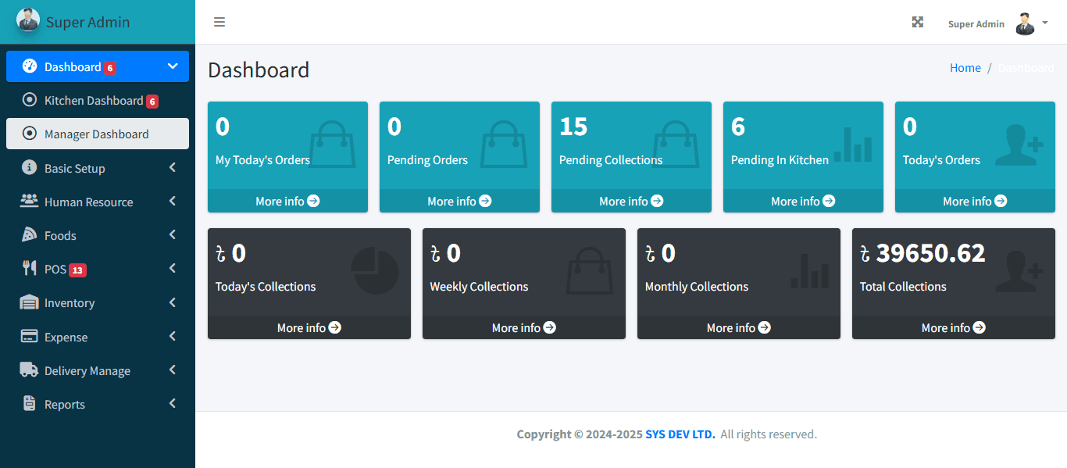Viewport: 1067px width, 468px height.
Task: Click the Inventory warehouse icon
Action: (x=30, y=302)
